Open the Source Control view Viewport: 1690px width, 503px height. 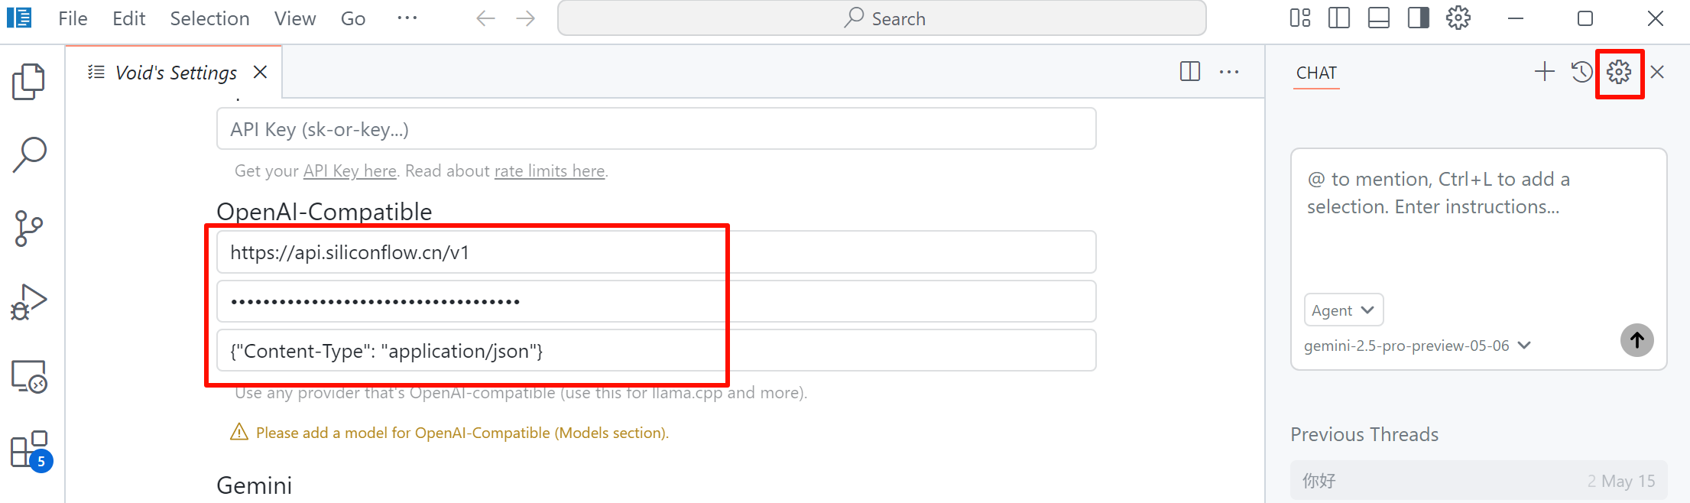(x=29, y=229)
